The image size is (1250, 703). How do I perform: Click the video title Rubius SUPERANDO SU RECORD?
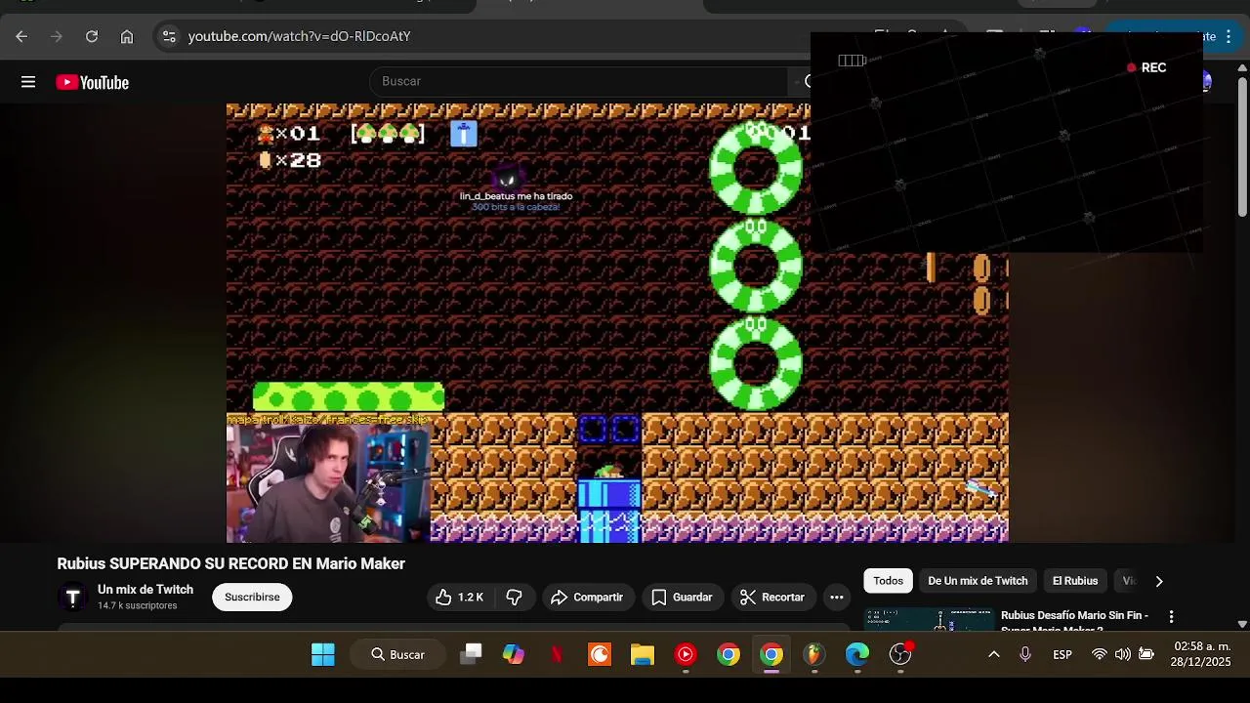point(231,564)
